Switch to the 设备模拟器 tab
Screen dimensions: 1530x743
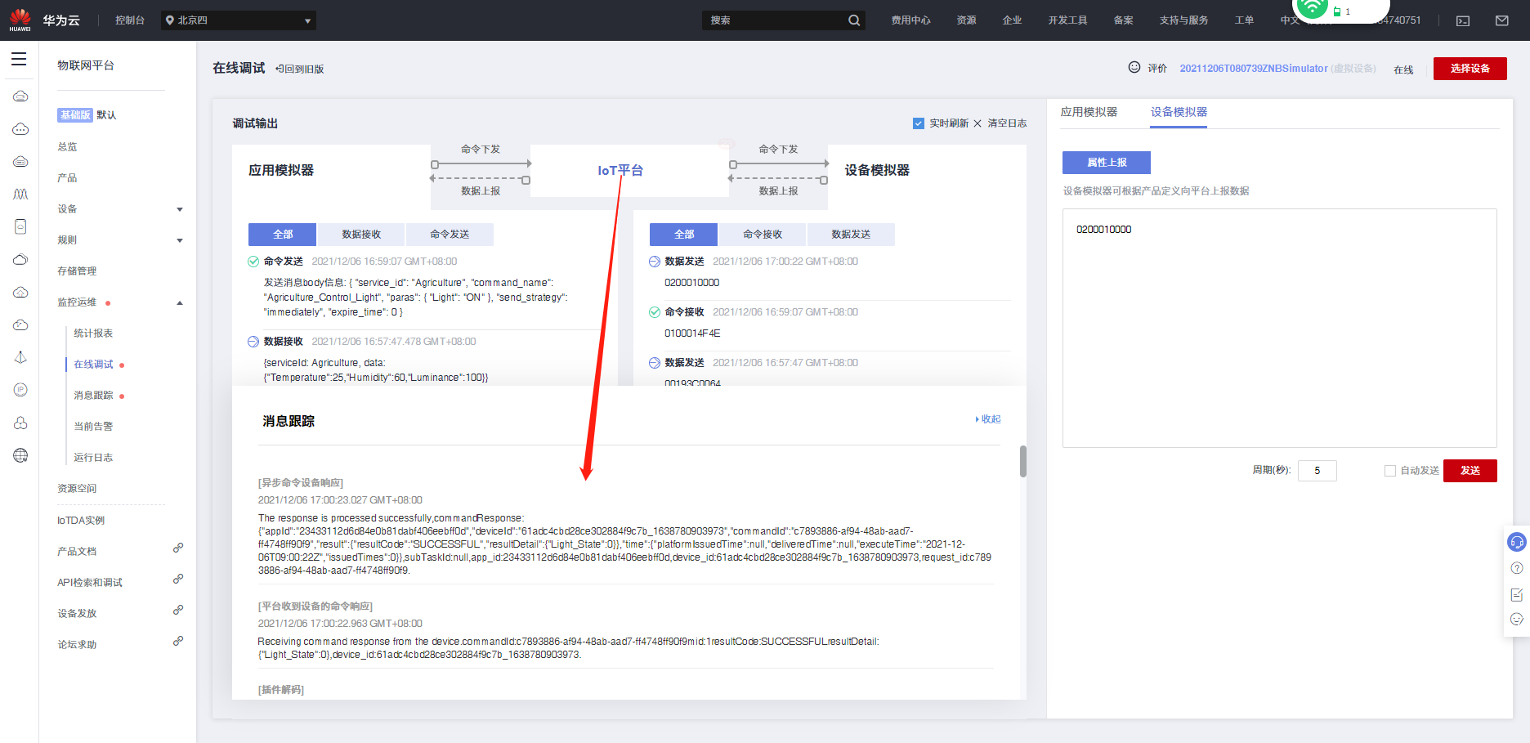[x=1179, y=112]
